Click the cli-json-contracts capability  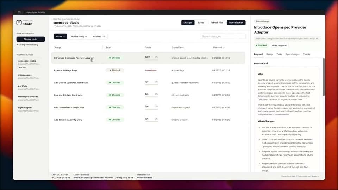pyautogui.click(x=180, y=95)
